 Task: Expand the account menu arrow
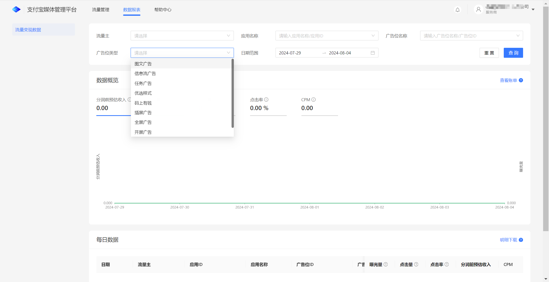click(x=533, y=10)
